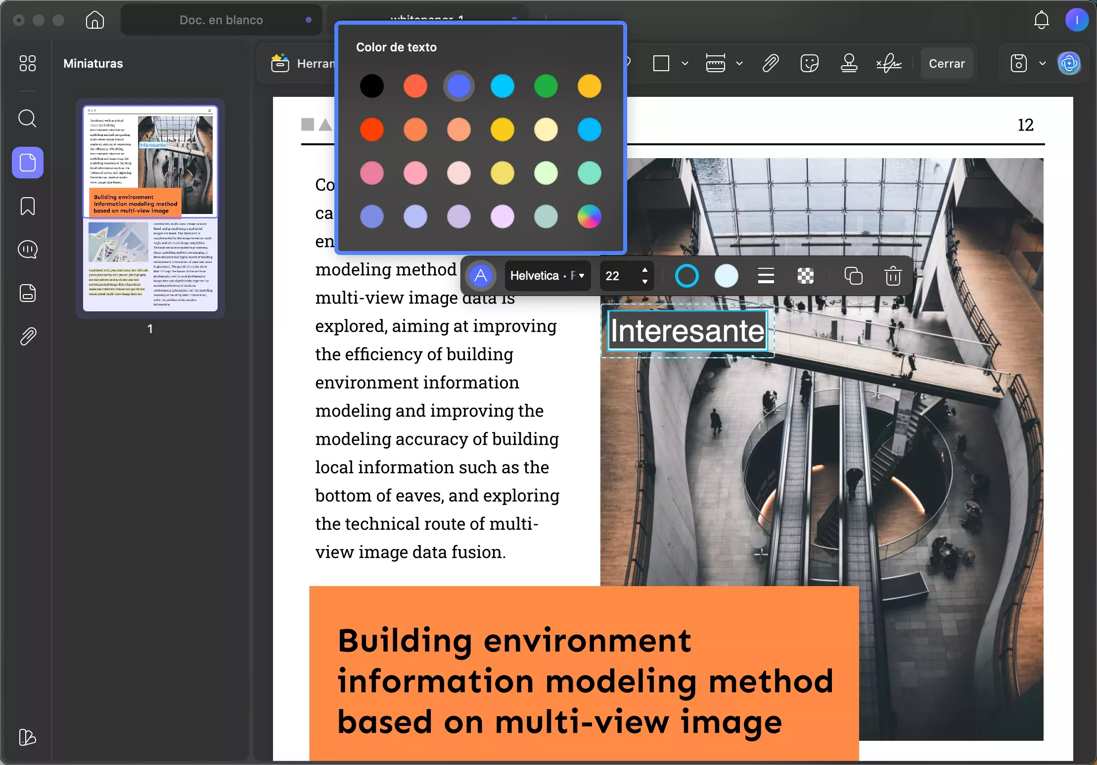The height and width of the screenshot is (765, 1097).
Task: Click the orange Building environment heading box
Action: point(584,674)
